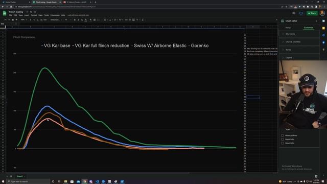Click the Share button
The height and width of the screenshot is (184, 327).
pos(312,13)
